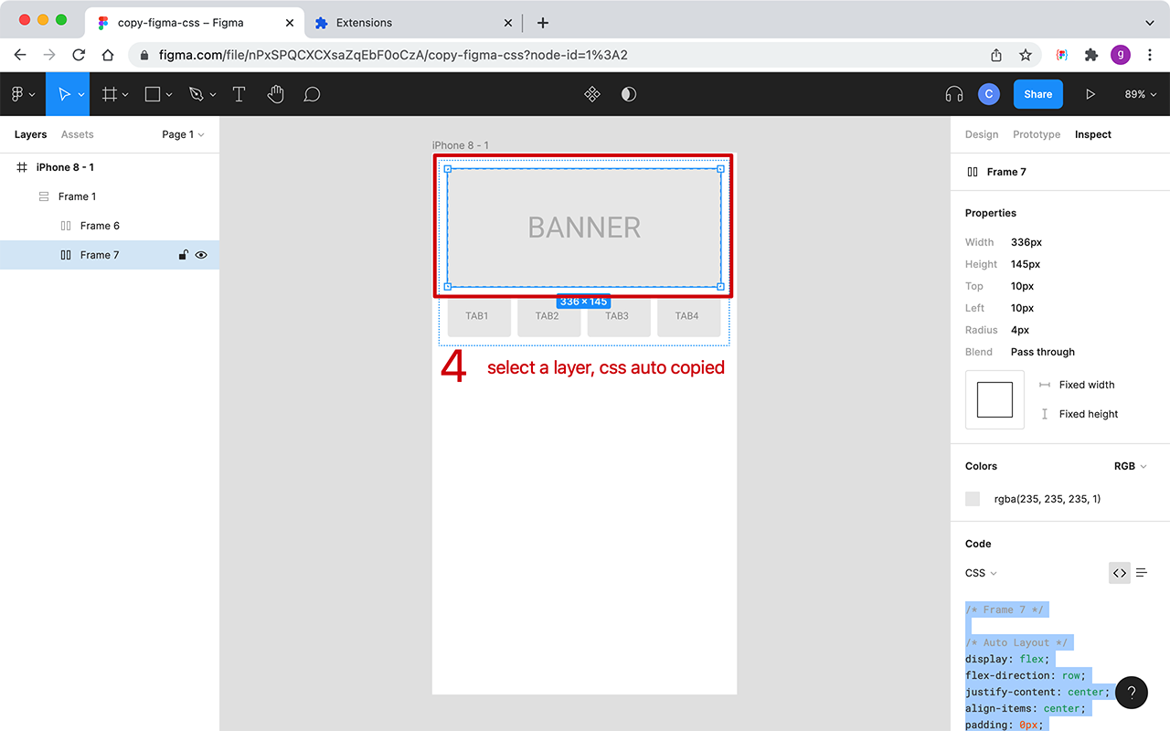This screenshot has height=731, width=1170.
Task: Click the rgba(235, 235, 235, 1) color swatch
Action: coord(972,499)
